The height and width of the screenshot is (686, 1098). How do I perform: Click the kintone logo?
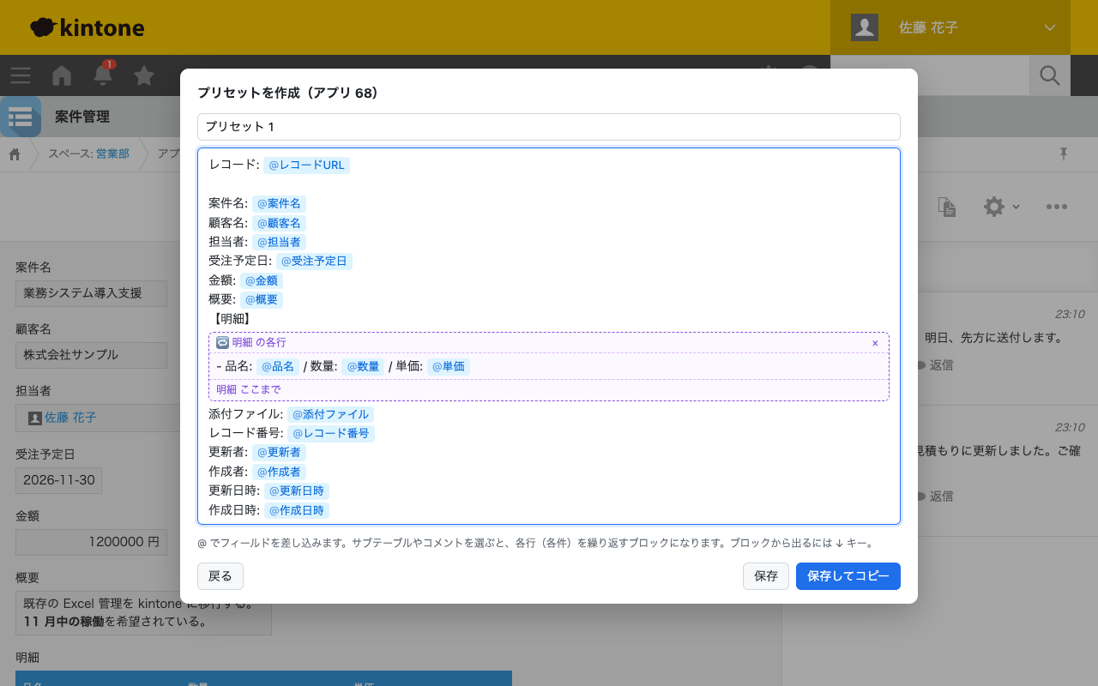point(87,27)
